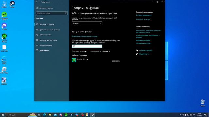Click the map icon beside "Автономні карти"
This screenshot has height=117, width=209.
pos(37,35)
